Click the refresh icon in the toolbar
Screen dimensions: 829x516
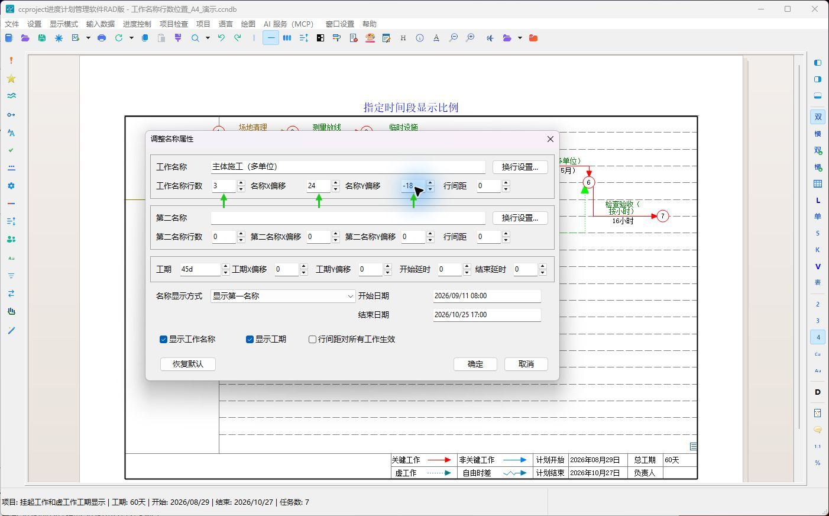119,38
